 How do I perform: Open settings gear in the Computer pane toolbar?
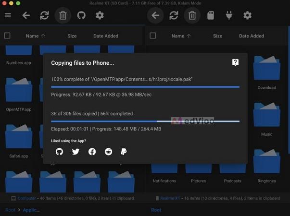(100, 15)
